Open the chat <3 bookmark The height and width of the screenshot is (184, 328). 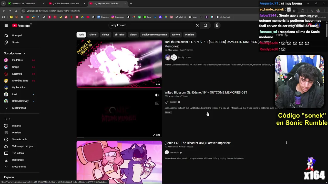point(181,17)
